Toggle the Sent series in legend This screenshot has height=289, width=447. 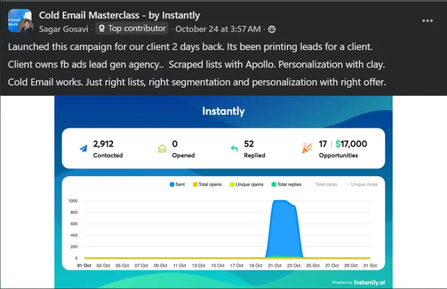point(177,184)
